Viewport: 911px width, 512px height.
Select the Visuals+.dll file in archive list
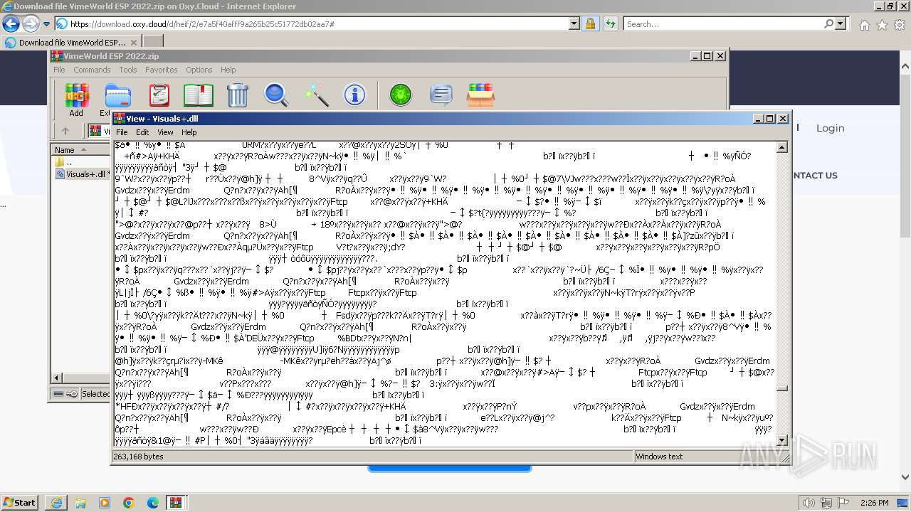click(81, 174)
